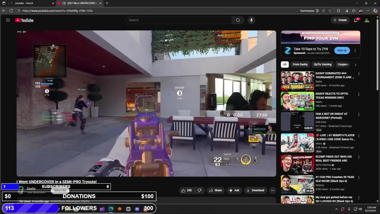
Task: Open My rival got picked video title
Action: point(334,199)
